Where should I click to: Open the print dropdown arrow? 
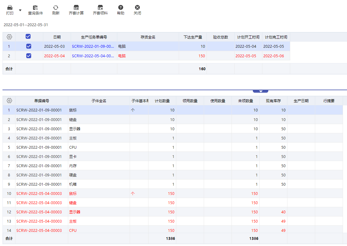point(20,10)
